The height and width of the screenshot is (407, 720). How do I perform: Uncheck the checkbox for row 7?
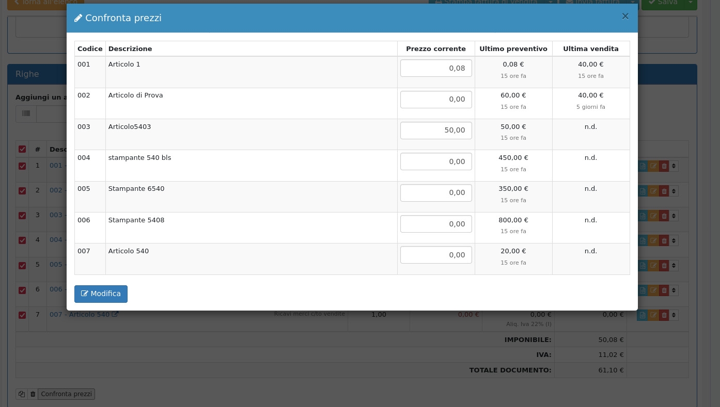[x=22, y=315]
